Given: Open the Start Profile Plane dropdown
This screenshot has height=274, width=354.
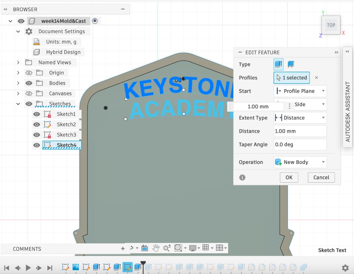Looking at the screenshot, I should [300, 91].
